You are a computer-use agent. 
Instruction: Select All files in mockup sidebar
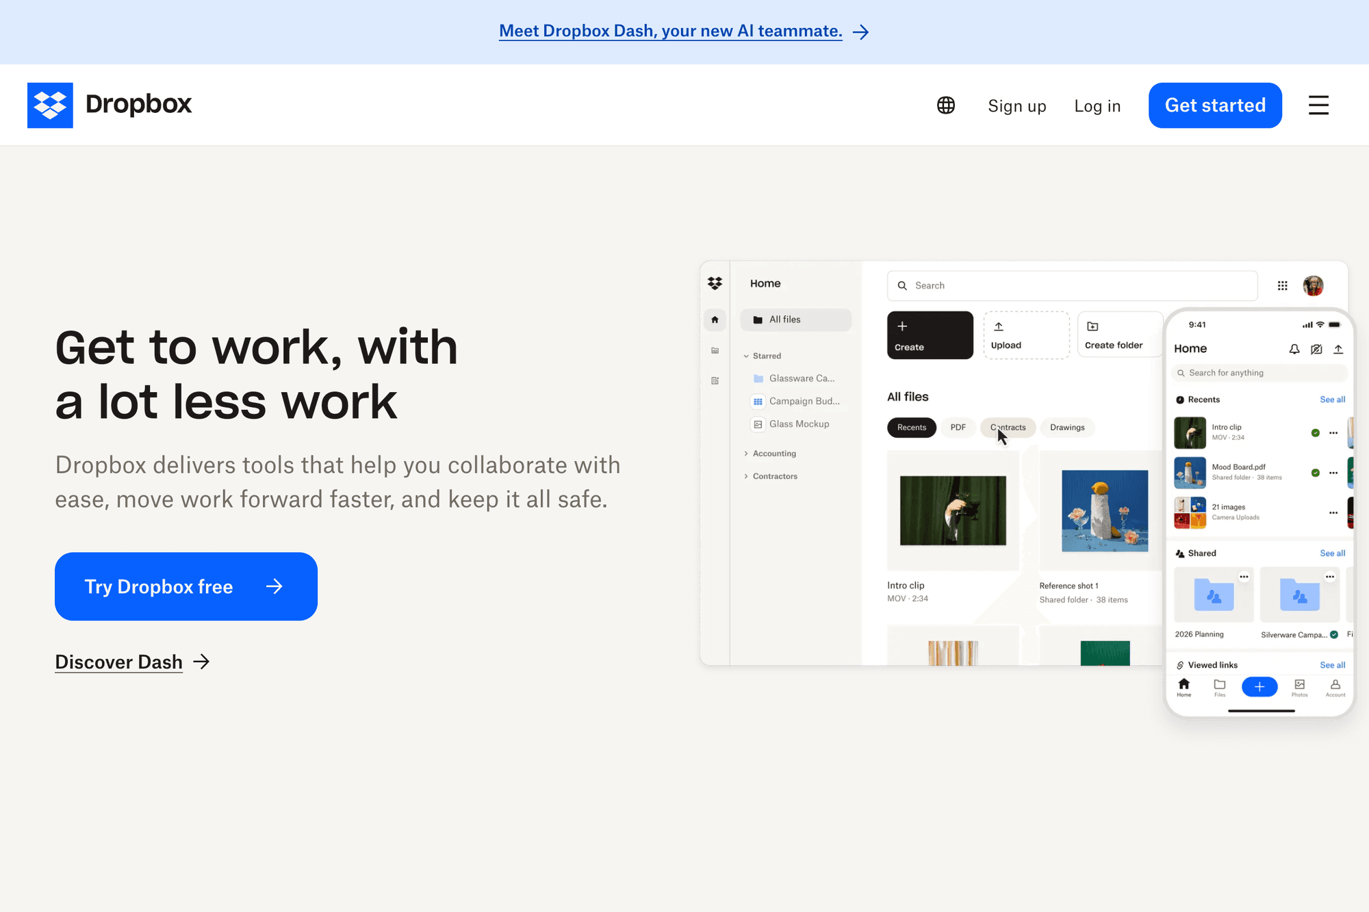[x=795, y=320]
